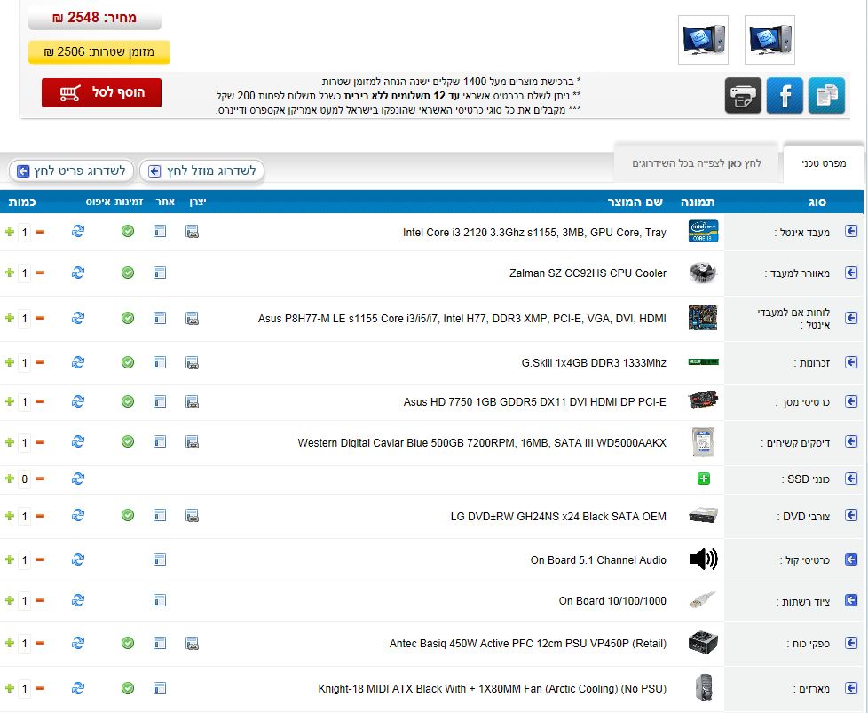Select the first computer product thumbnail
The height and width of the screenshot is (713, 868).
pos(769,40)
